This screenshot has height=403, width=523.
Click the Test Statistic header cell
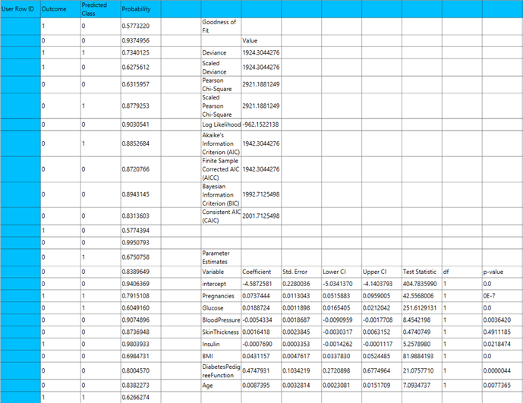pos(421,272)
